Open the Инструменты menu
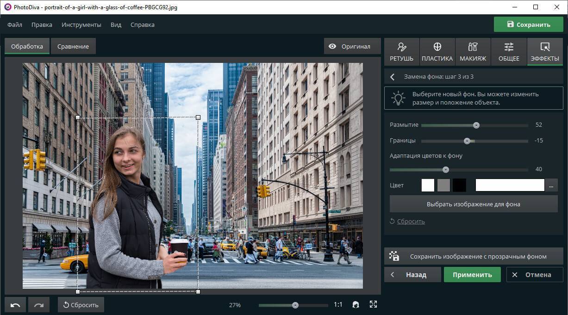 click(x=81, y=25)
